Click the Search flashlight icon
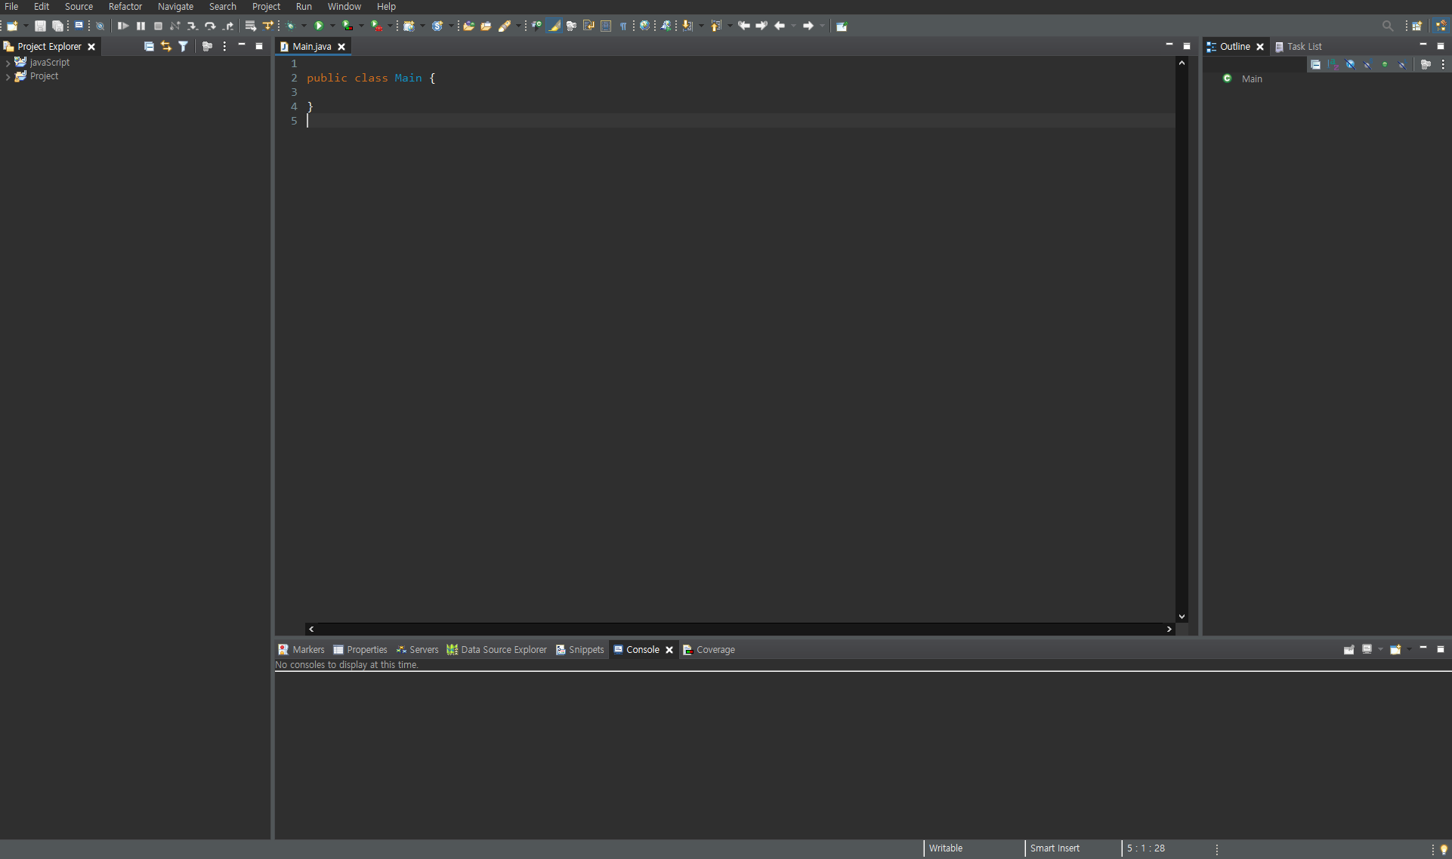Viewport: 1452px width, 859px height. point(504,26)
